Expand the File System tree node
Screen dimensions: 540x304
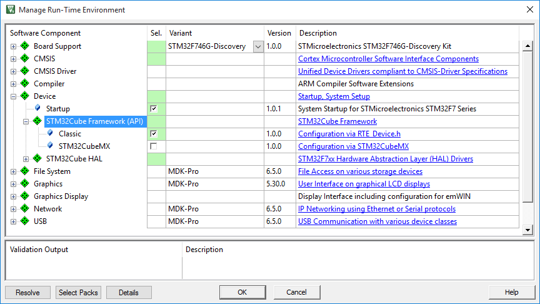(x=13, y=171)
